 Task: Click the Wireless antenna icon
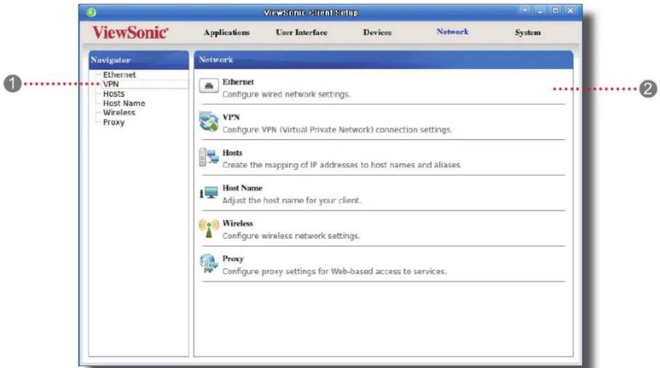point(209,229)
